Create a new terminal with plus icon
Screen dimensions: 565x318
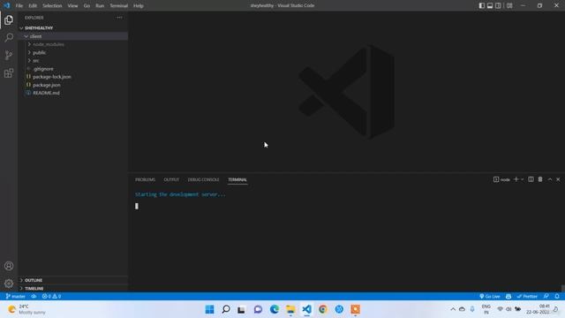[516, 179]
